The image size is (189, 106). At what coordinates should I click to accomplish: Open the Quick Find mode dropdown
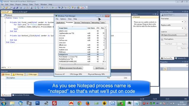pyautogui.click(x=173, y=15)
